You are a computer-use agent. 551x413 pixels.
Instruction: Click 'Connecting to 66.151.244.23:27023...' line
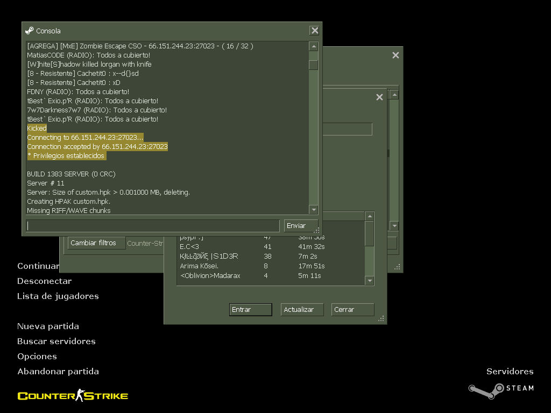85,137
